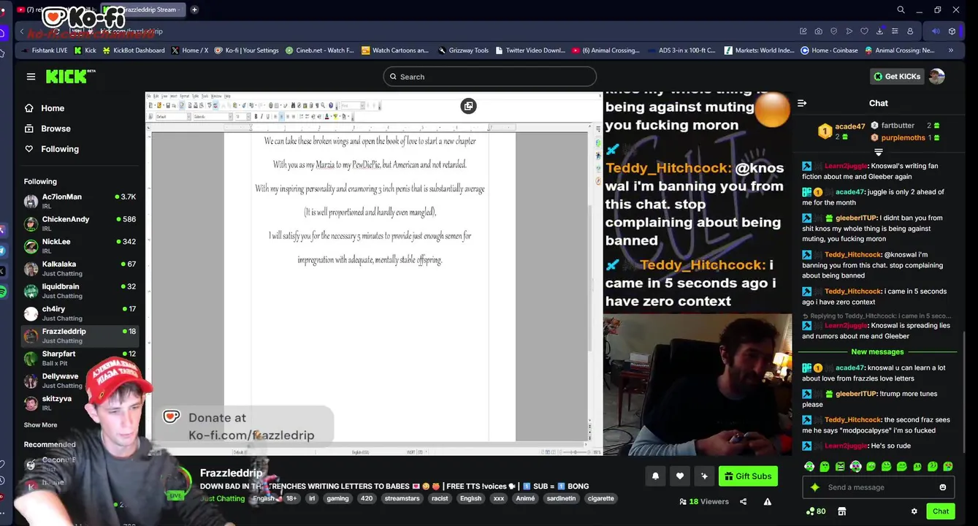Select the first green emote in the chat emote row
The height and width of the screenshot is (526, 978).
[x=809, y=466]
